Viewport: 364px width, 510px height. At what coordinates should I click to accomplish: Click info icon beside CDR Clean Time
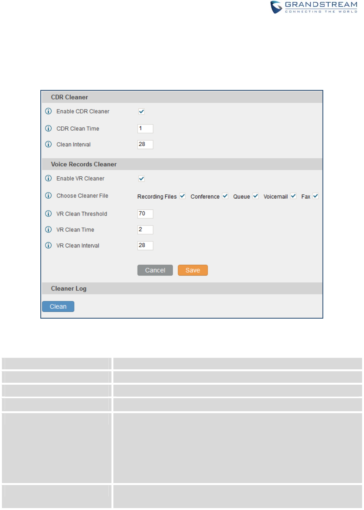pyautogui.click(x=48, y=128)
